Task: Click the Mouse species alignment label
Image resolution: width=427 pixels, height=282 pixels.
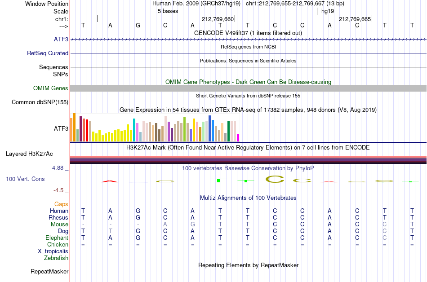Action: click(59, 225)
